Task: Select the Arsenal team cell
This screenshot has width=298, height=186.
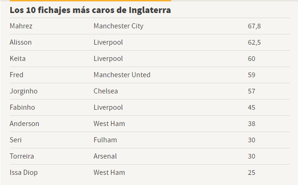Action: pos(105,156)
